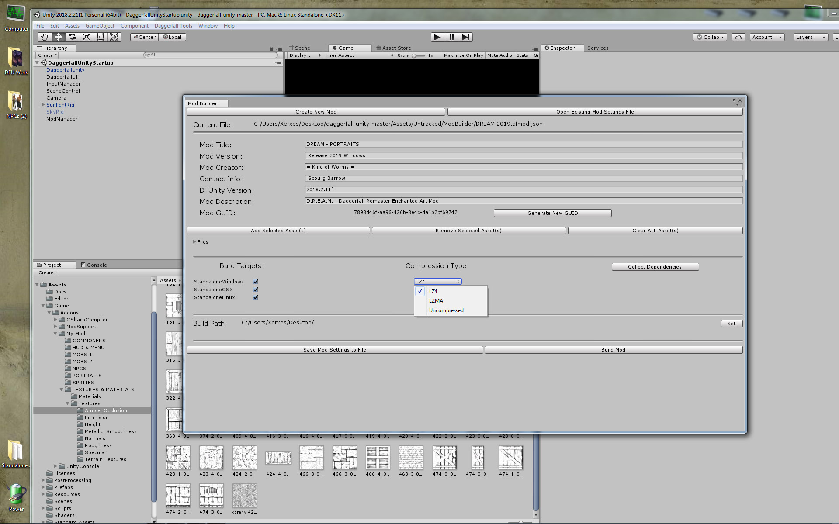Toggle Stats in Game view
Viewport: 839px width, 524px height.
522,55
